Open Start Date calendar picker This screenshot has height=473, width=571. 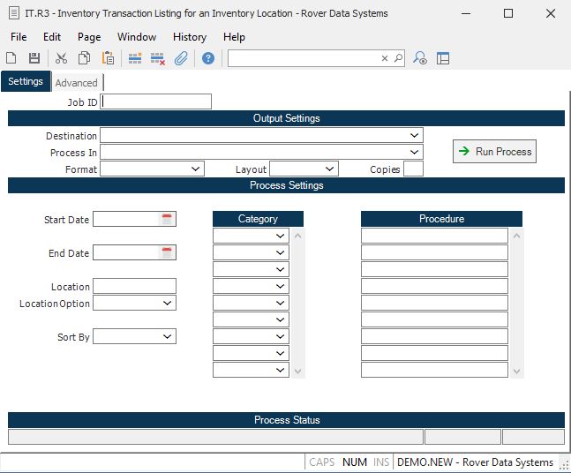[167, 220]
